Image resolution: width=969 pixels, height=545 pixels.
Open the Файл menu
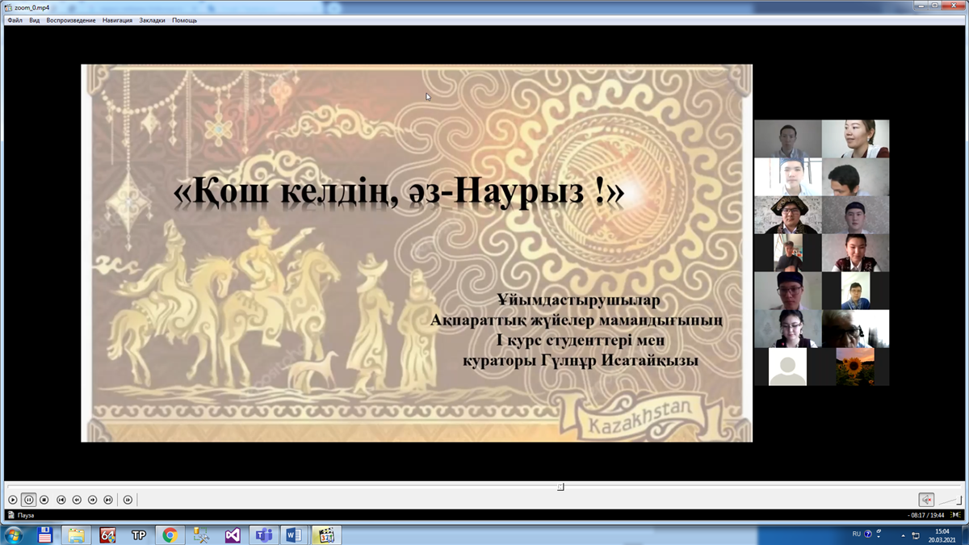click(x=15, y=20)
